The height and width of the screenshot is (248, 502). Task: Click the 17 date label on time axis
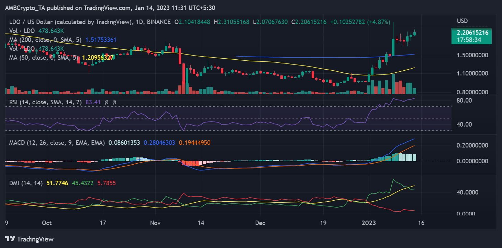coord(103,223)
